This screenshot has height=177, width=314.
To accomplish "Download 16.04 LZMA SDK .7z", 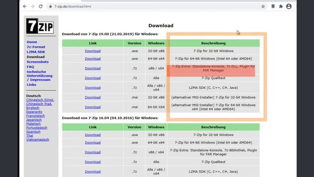I will point(93,172).
